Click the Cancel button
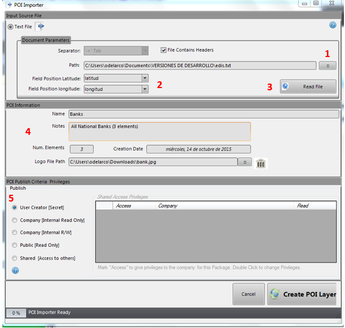345x328 pixels. click(248, 294)
